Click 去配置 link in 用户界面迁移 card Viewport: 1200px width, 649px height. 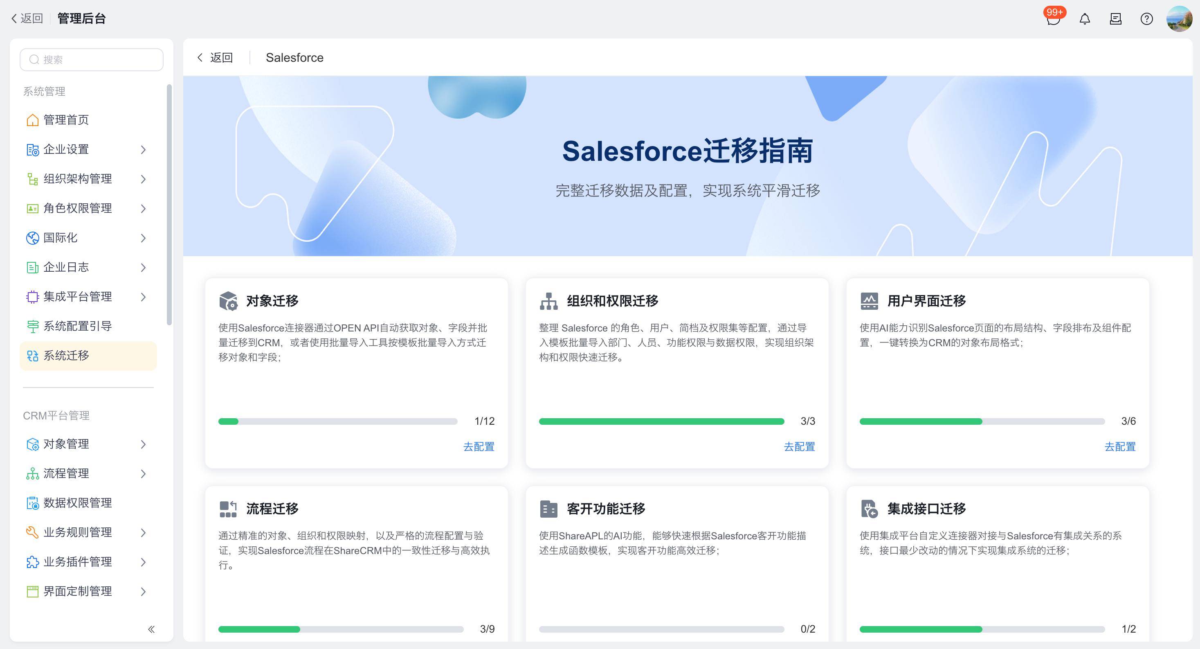pyautogui.click(x=1120, y=447)
